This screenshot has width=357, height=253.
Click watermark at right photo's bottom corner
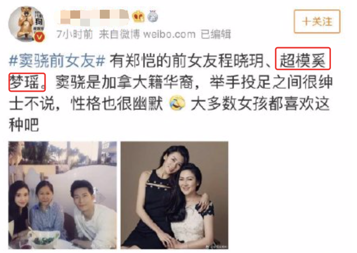pyautogui.click(x=216, y=246)
